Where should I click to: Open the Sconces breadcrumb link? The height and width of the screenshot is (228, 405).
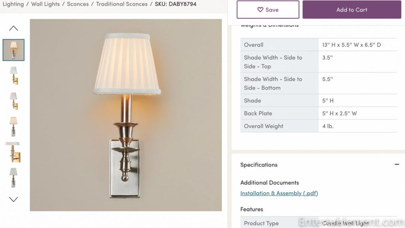click(78, 4)
